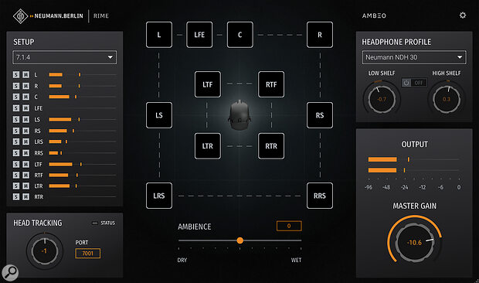Image resolution: width=479 pixels, height=283 pixels.
Task: Click the upper output level meter
Action: coord(413,159)
